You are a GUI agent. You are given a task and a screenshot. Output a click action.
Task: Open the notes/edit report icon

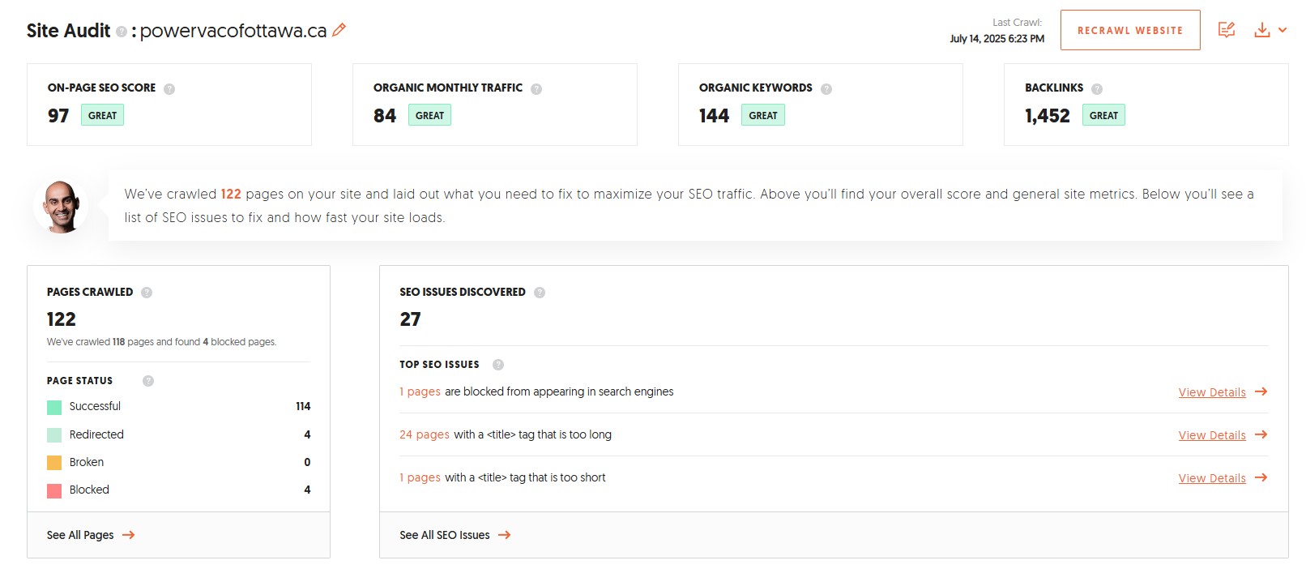(x=1227, y=30)
